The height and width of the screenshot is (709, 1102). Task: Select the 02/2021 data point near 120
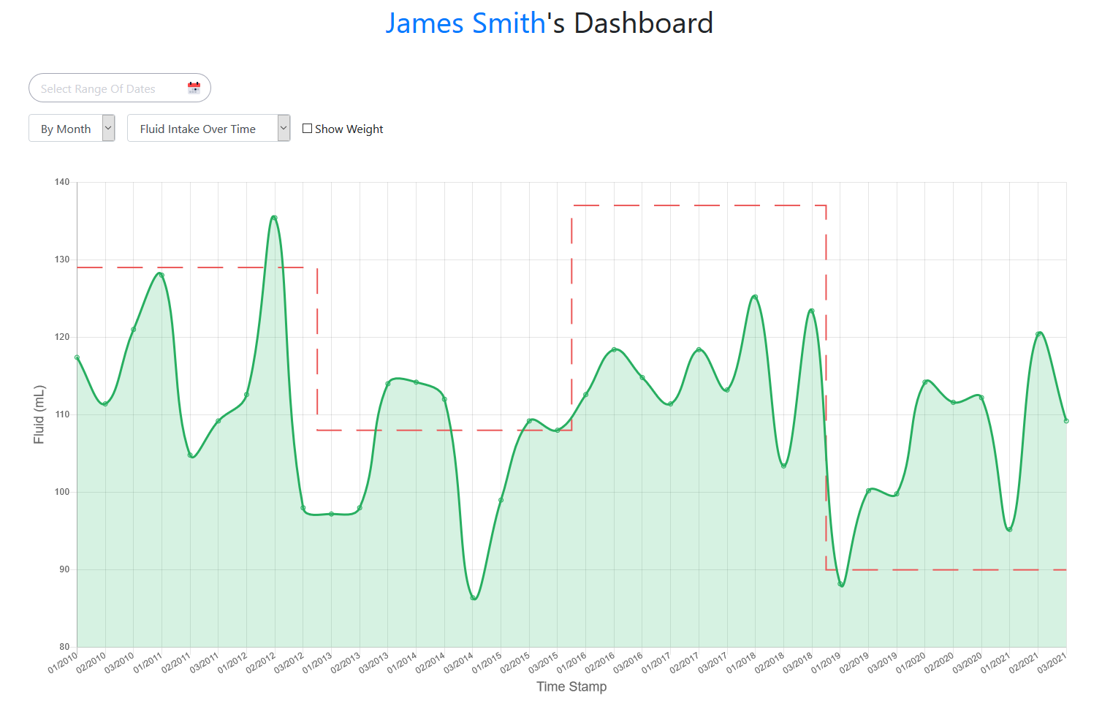coord(1038,334)
